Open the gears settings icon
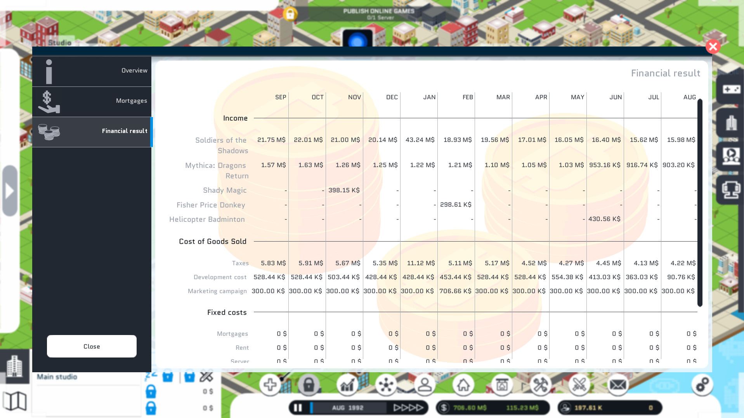Viewport: 744px width, 418px height. (702, 385)
